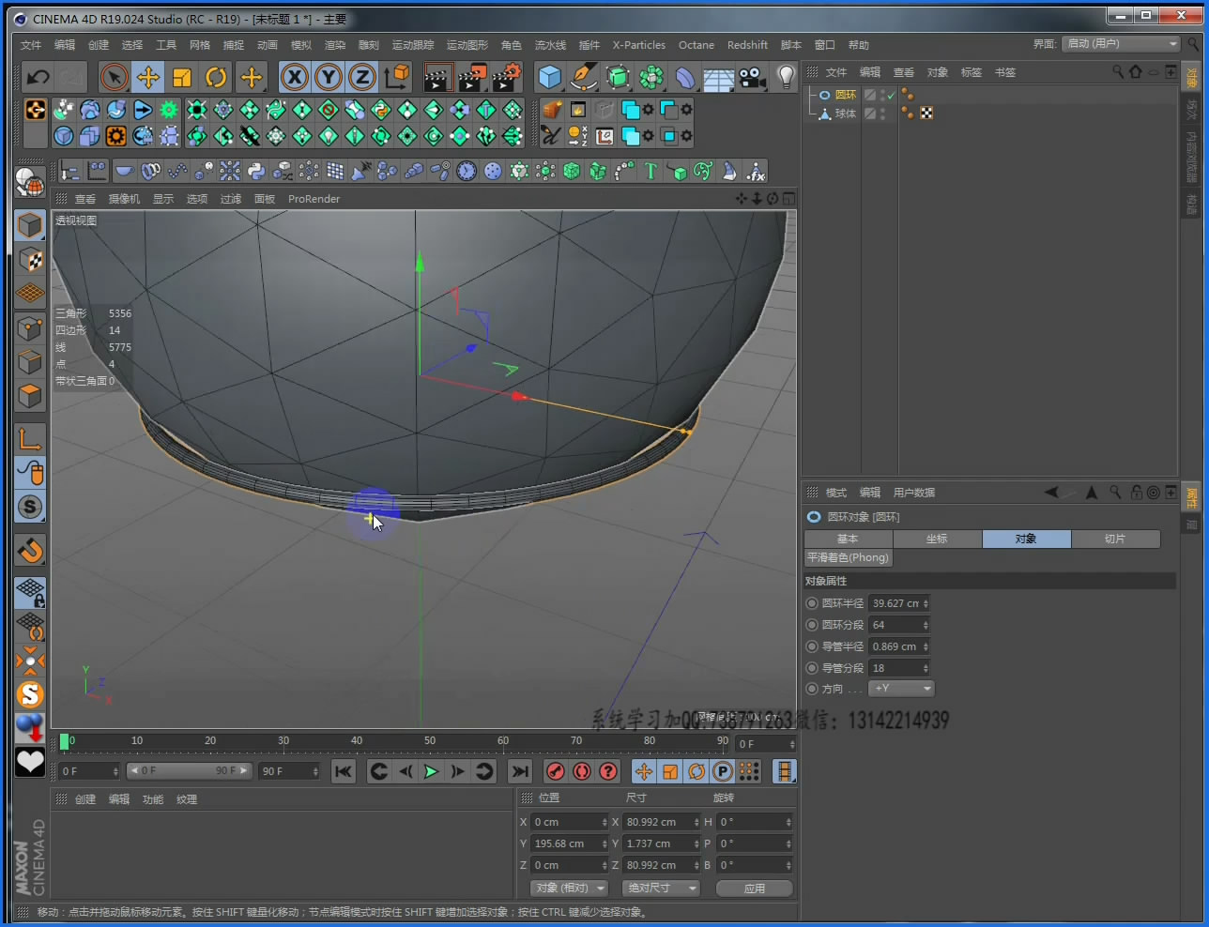Viewport: 1209px width, 927px height.
Task: Open the 绝对尺寸 size mode dropdown
Action: click(662, 888)
